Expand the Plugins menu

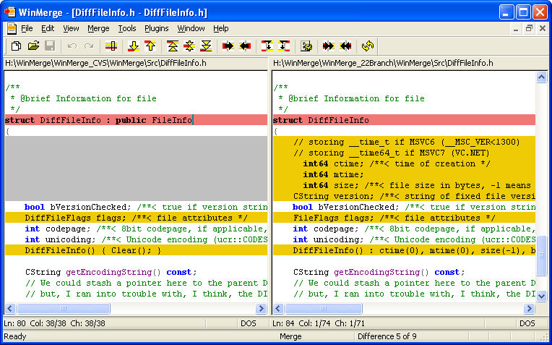pos(156,28)
